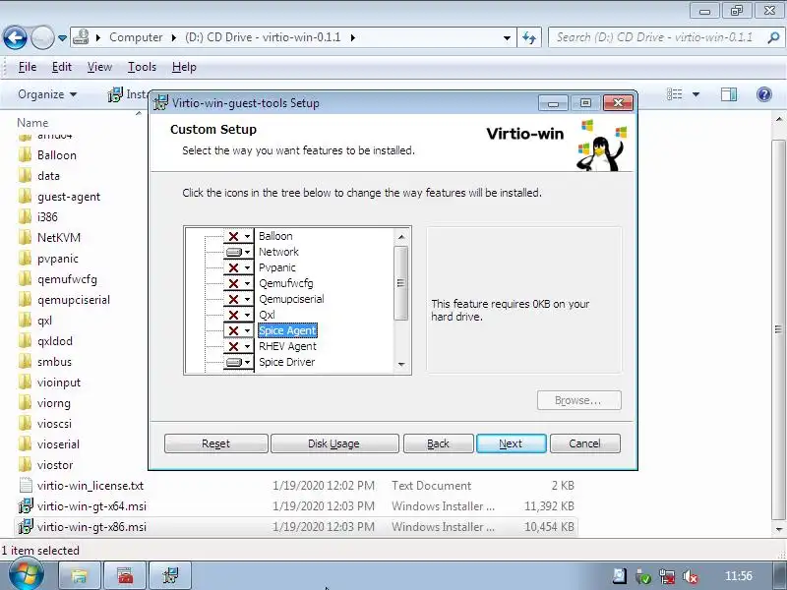The image size is (787, 590).
Task: Select virtio-win_license.txt file icon
Action: pyautogui.click(x=26, y=485)
